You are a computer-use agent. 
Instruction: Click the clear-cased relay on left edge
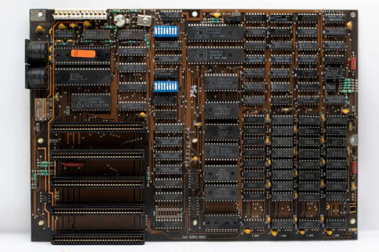coord(41,109)
